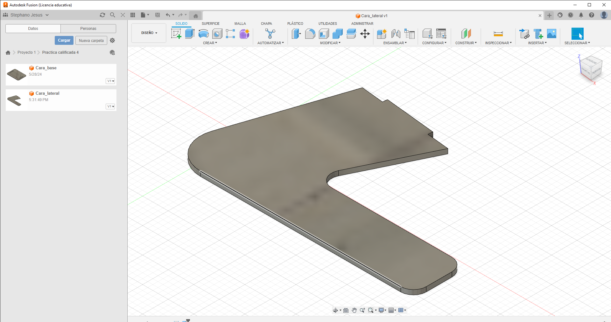Switch to the SUPERFICIE tab

tap(211, 24)
